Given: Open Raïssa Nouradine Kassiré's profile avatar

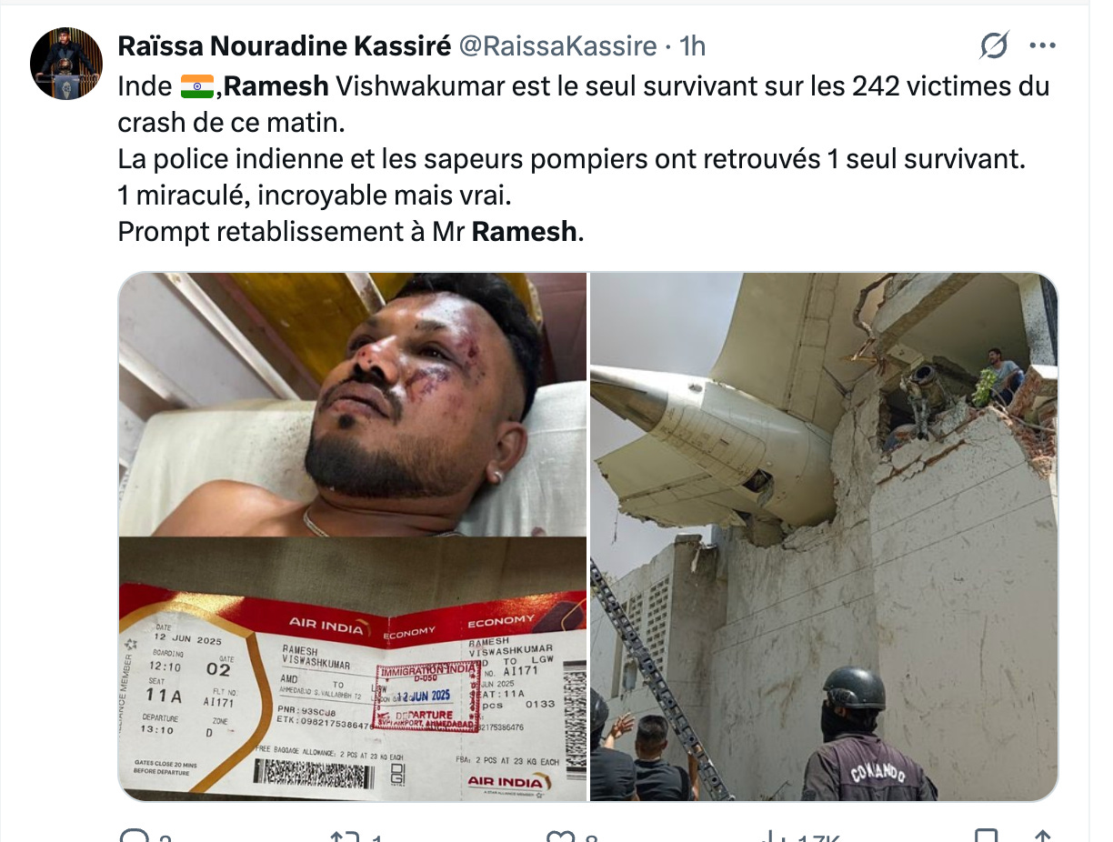Looking at the screenshot, I should coord(65,64).
